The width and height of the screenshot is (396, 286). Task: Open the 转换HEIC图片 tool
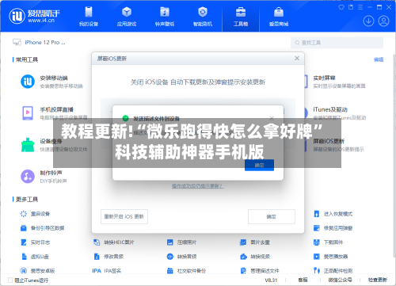coord(114,242)
